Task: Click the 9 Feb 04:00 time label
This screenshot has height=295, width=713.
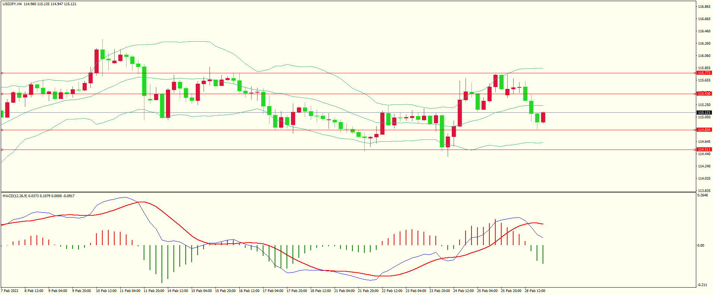Action: tap(58, 291)
